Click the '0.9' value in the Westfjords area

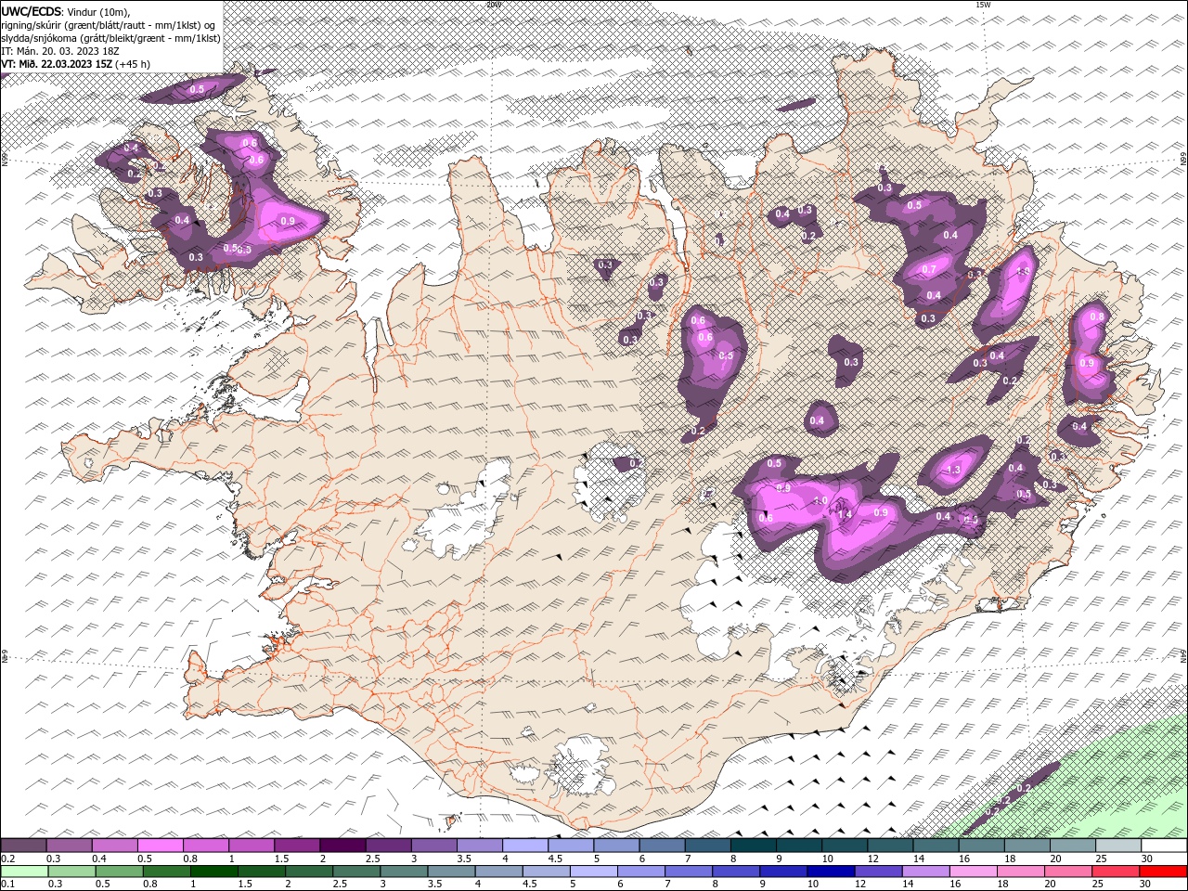point(287,221)
